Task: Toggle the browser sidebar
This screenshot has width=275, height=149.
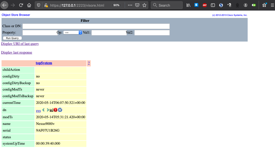Action: click(x=213, y=5)
